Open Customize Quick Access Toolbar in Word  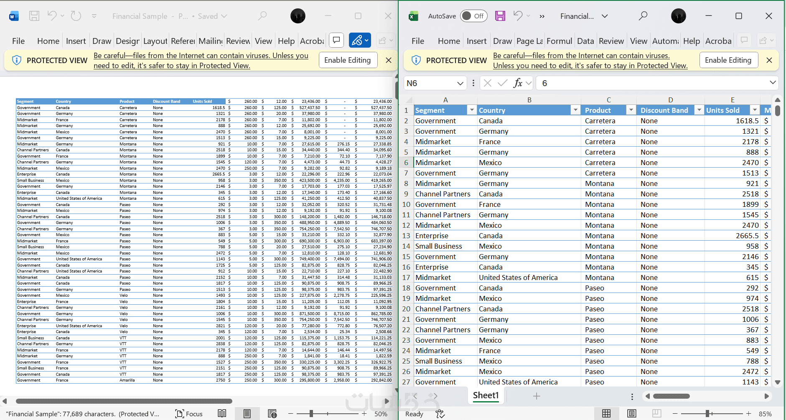click(94, 16)
